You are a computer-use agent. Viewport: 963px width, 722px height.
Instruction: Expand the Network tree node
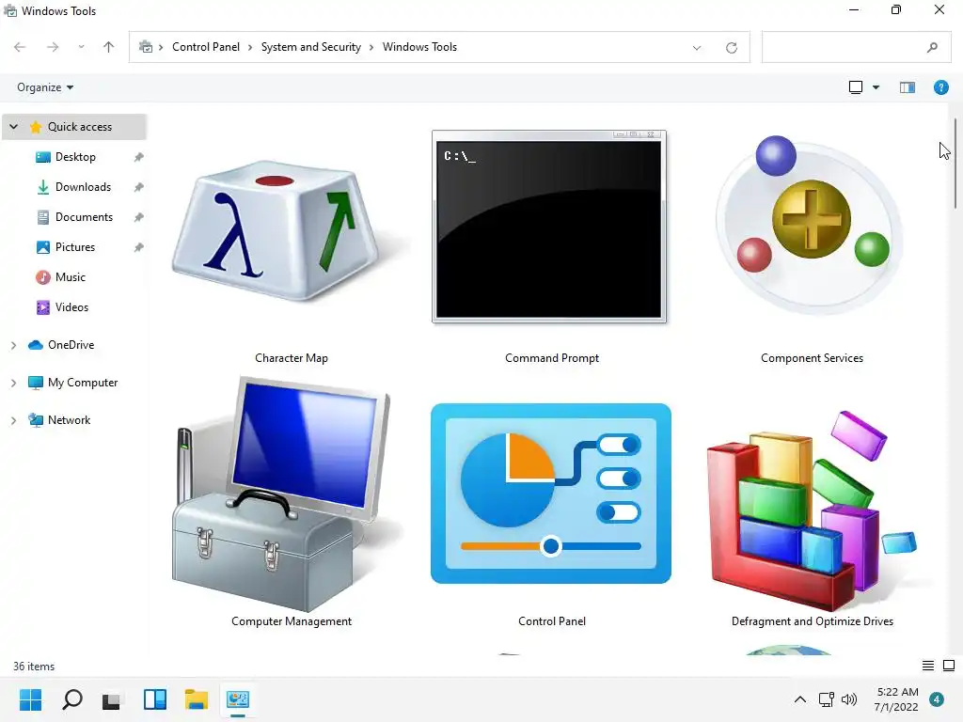coord(13,420)
